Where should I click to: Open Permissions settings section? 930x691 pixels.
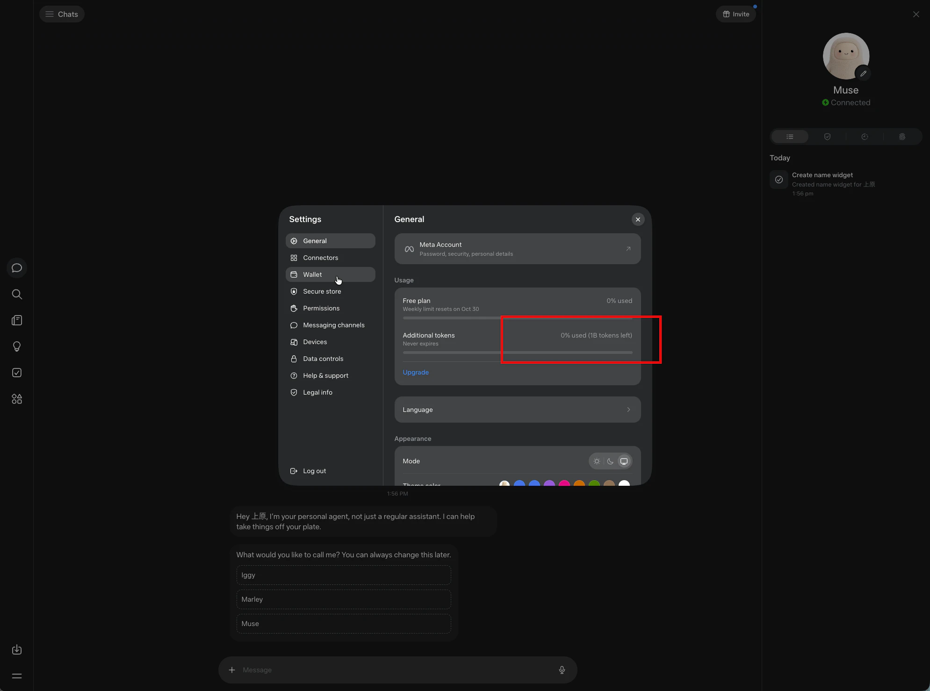click(x=331, y=308)
